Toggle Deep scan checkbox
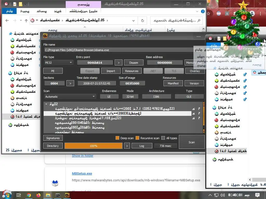Viewport: 266px width, 199px height. 117,138
